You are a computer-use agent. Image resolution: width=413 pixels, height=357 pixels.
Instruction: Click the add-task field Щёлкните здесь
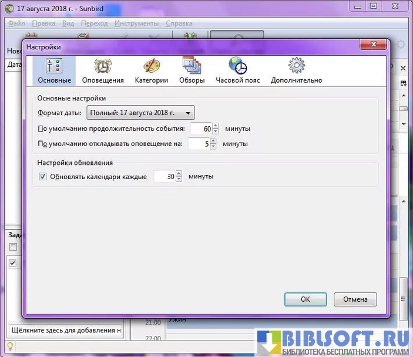coord(65,331)
